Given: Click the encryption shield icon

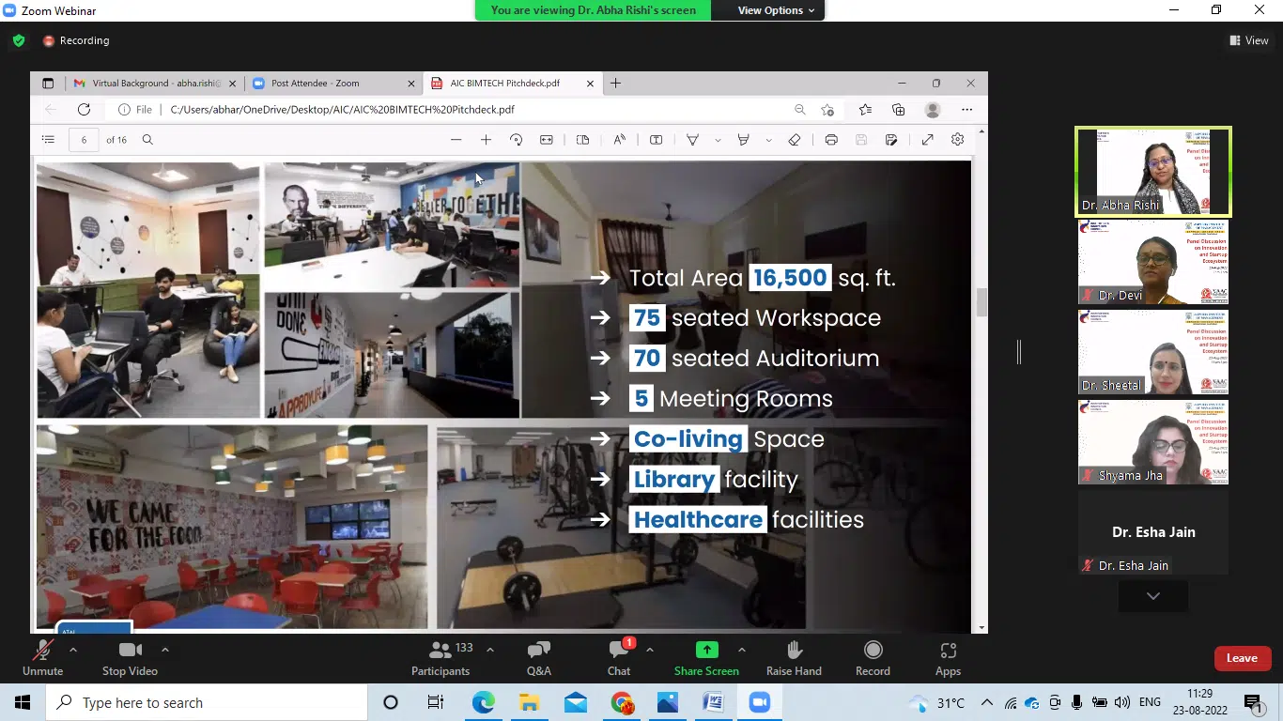Looking at the screenshot, I should [19, 40].
